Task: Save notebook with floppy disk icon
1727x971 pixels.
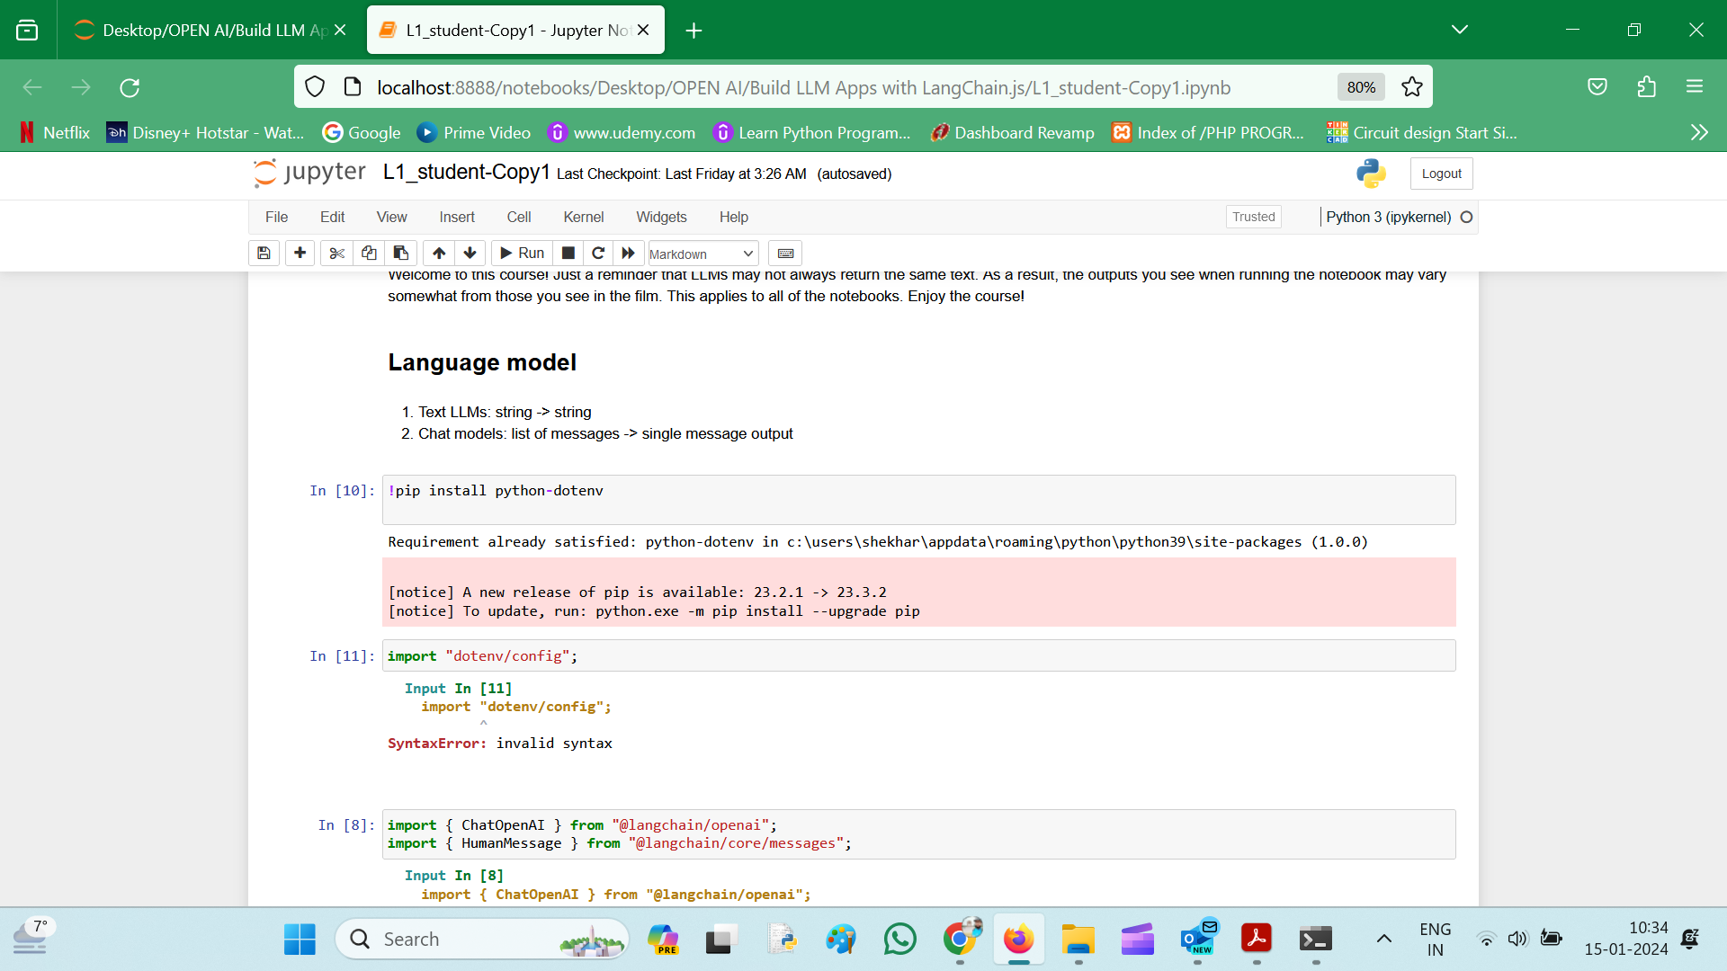Action: [264, 254]
